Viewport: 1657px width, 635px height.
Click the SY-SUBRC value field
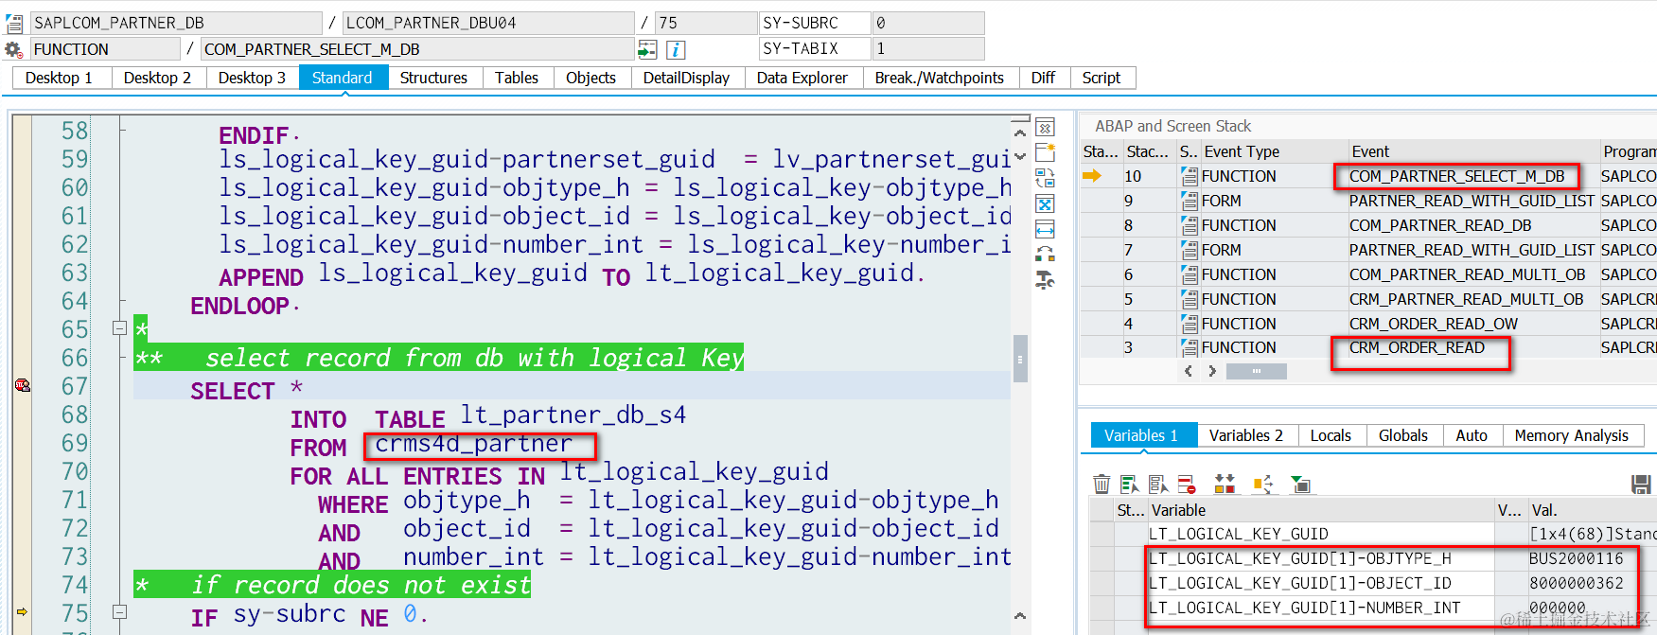point(927,23)
